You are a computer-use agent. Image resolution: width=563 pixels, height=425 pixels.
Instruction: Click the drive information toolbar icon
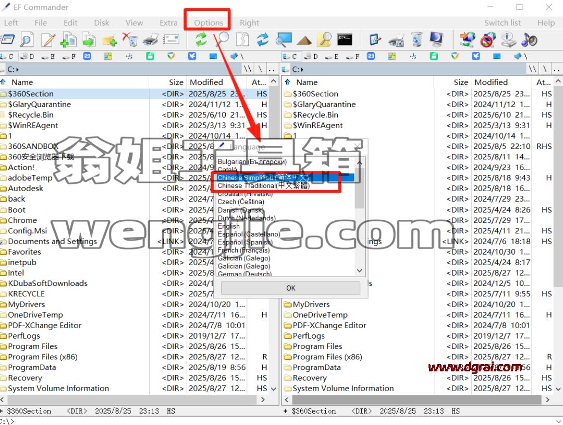508,40
